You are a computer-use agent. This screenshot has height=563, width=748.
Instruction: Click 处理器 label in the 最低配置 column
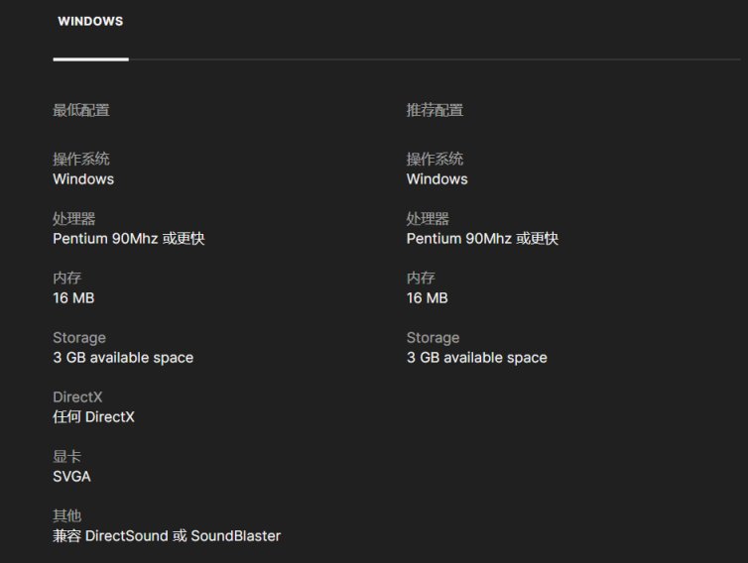[x=74, y=218]
